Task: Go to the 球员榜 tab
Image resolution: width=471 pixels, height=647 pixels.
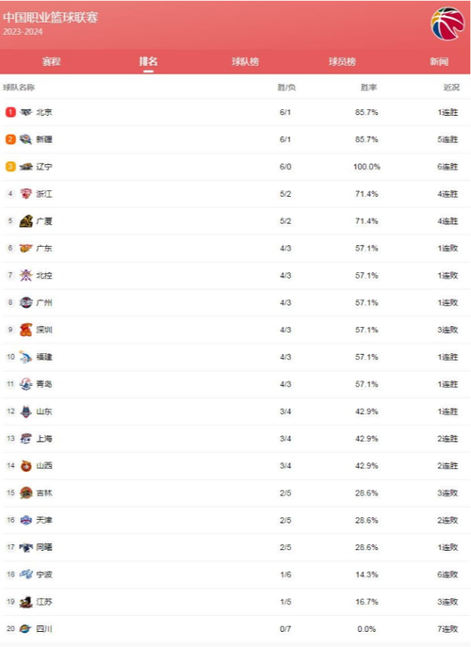Action: (x=342, y=61)
